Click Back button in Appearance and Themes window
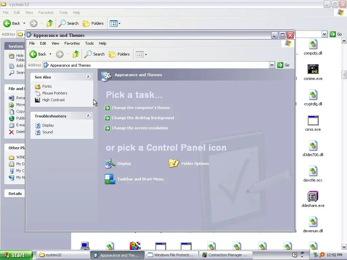This screenshot has width=347, height=260. [x=38, y=54]
